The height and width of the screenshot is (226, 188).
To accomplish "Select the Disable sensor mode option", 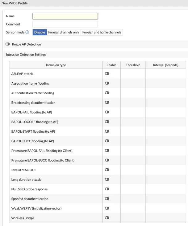I will pyautogui.click(x=40, y=32).
